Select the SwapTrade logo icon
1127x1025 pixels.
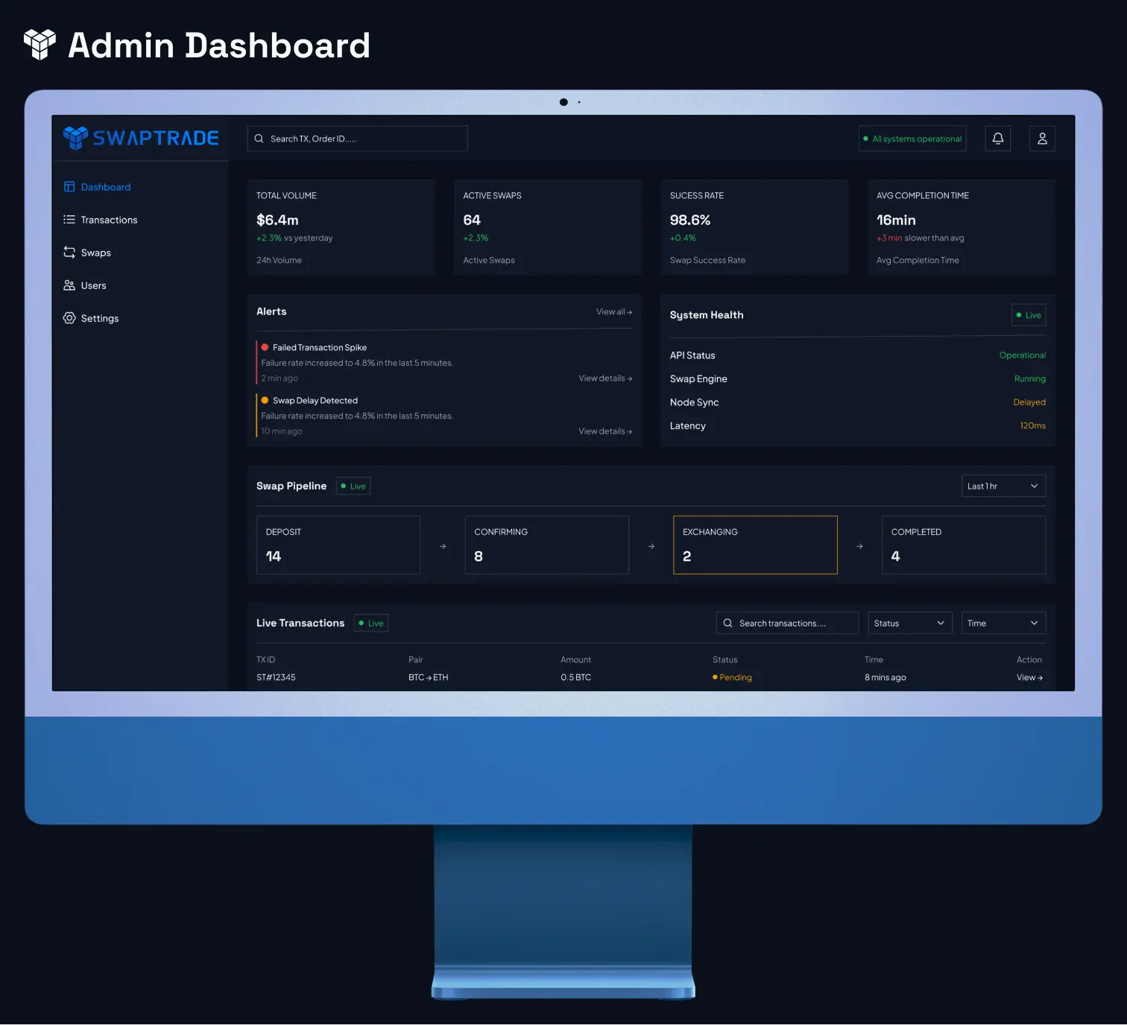point(75,137)
